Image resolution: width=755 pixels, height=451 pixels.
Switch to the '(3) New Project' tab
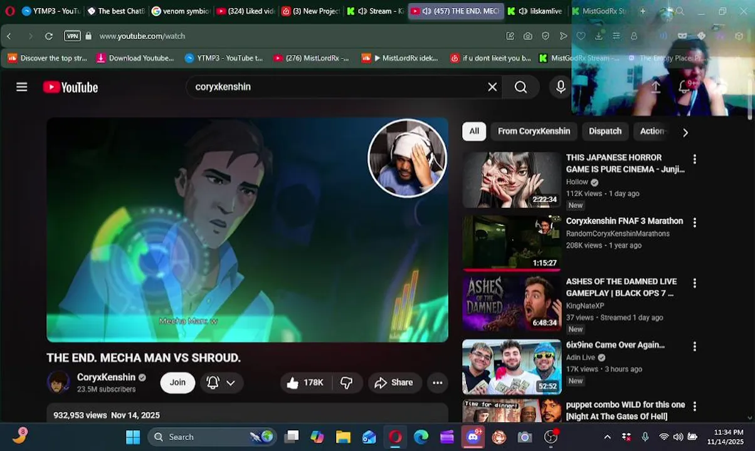click(311, 11)
